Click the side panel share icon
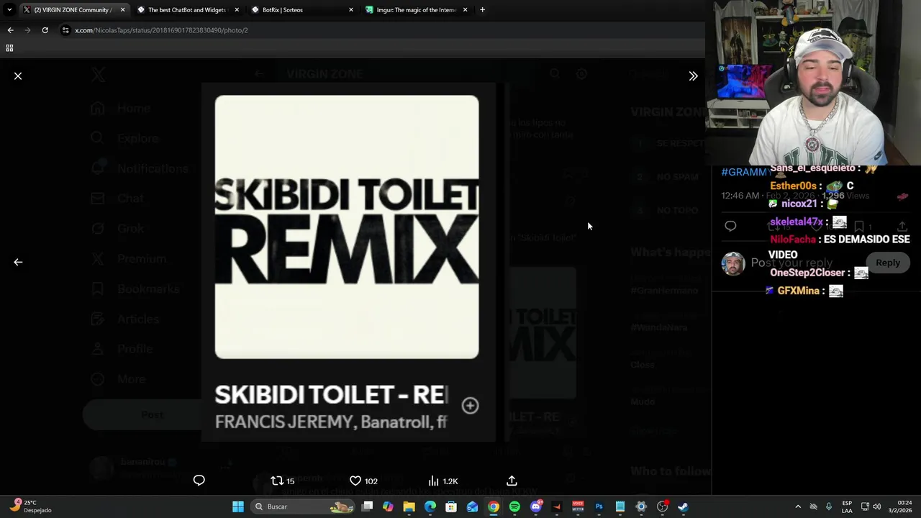The image size is (921, 518). [902, 226]
